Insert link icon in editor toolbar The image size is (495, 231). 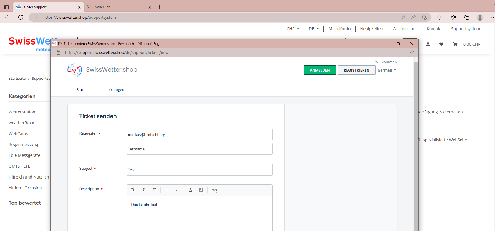point(214,190)
